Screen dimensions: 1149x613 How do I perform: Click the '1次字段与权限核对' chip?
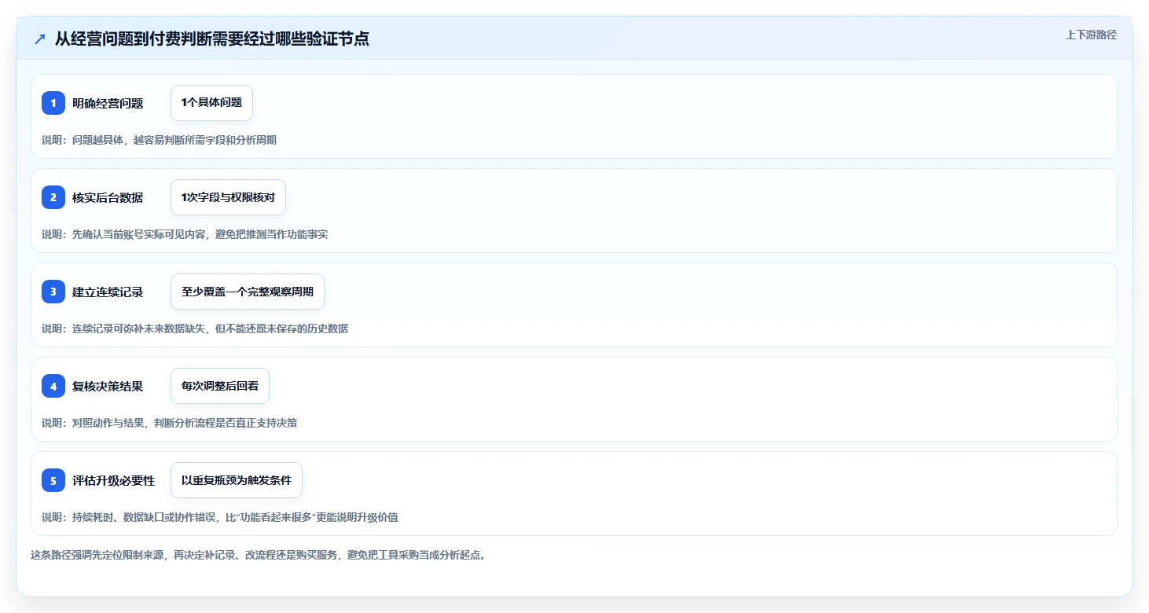click(x=228, y=197)
